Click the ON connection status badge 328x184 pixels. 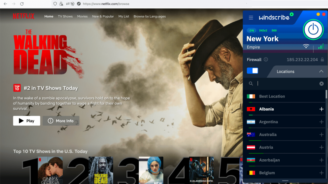click(x=252, y=30)
